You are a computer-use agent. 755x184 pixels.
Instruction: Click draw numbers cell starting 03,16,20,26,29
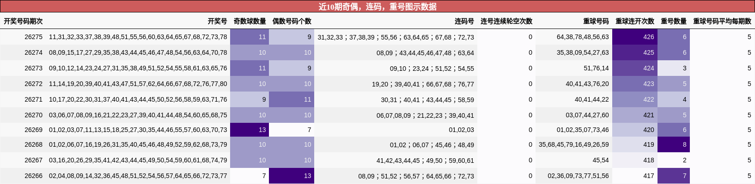[x=138, y=160]
